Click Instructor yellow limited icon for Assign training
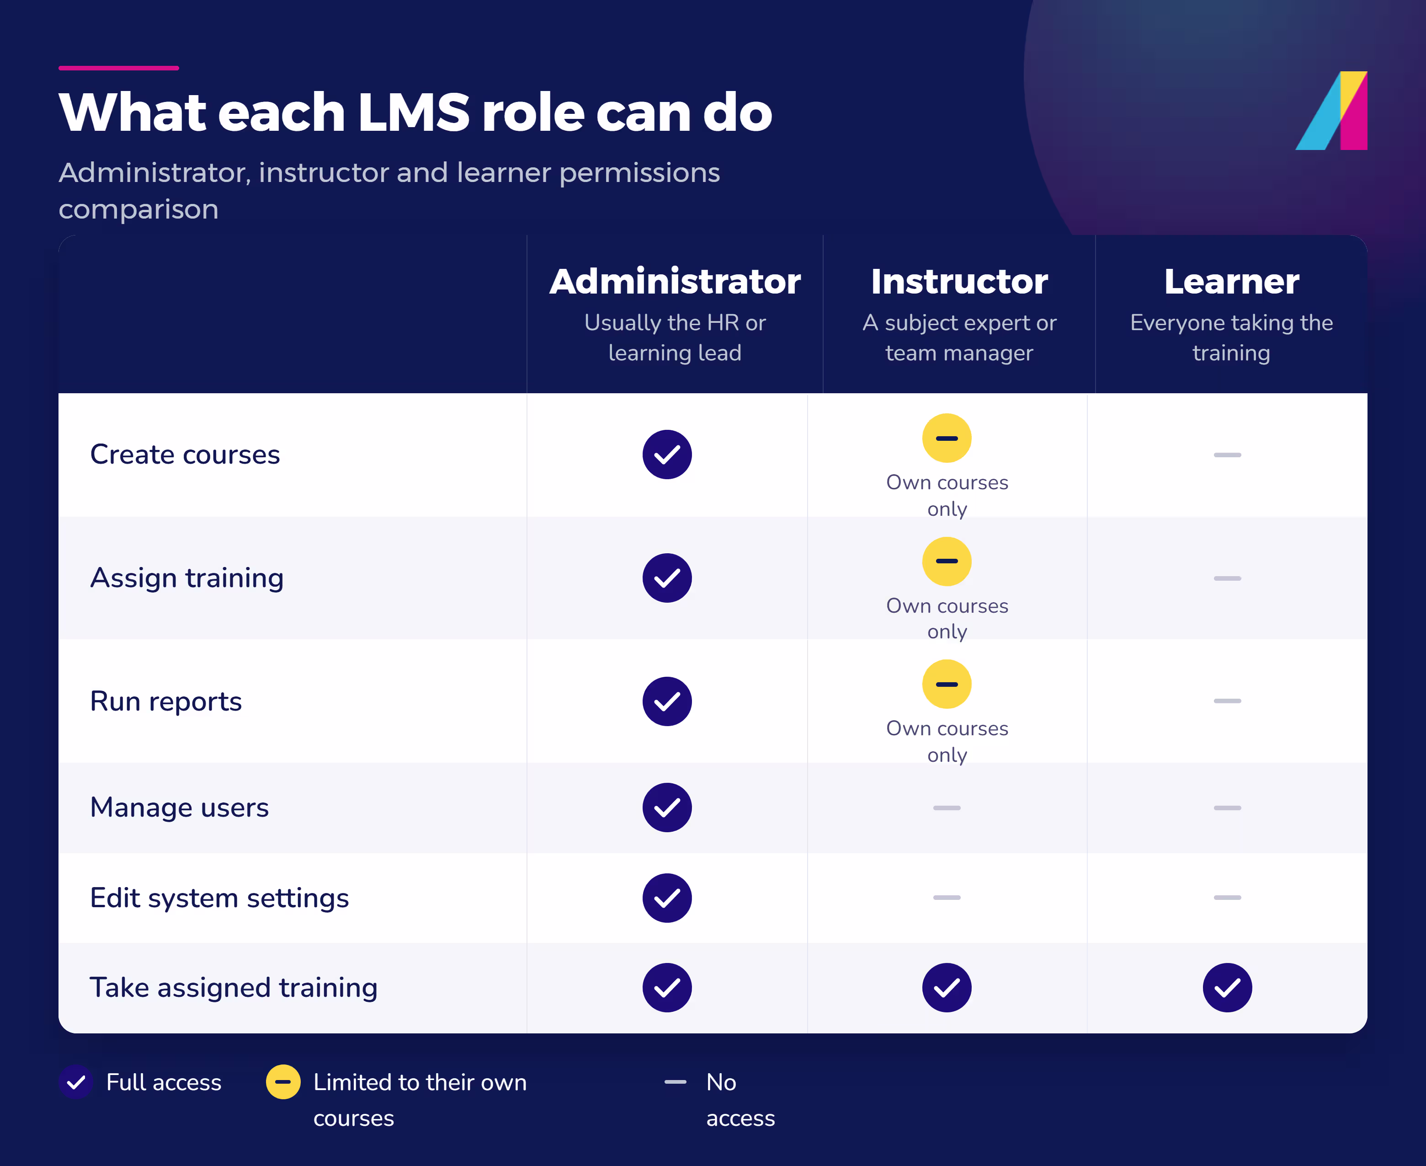This screenshot has width=1426, height=1166. click(x=947, y=561)
